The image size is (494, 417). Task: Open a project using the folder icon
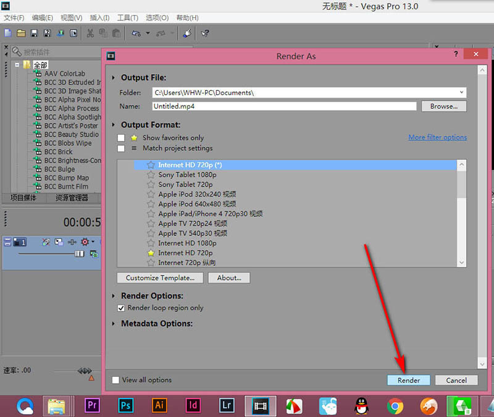(x=21, y=33)
